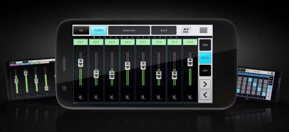The width and height of the screenshot is (289, 132).
Task: Click the CH 7 fader knob
Action: click(x=174, y=75)
